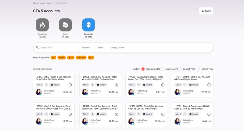The image size is (244, 131).
Task: Select Lowest Price sort option
Action: tap(180, 69)
